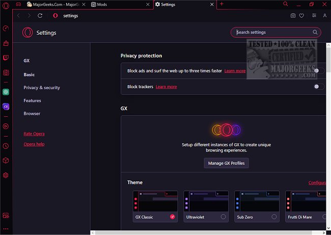This screenshot has width=331, height=235.
Task: Open the Player sidebar icon
Action: [x=6, y=126]
